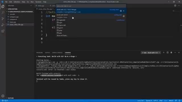This screenshot has height=102, width=182.
Task: Run the Build with GCC 10.0.2 Mingw task
Action: (x=91, y=11)
